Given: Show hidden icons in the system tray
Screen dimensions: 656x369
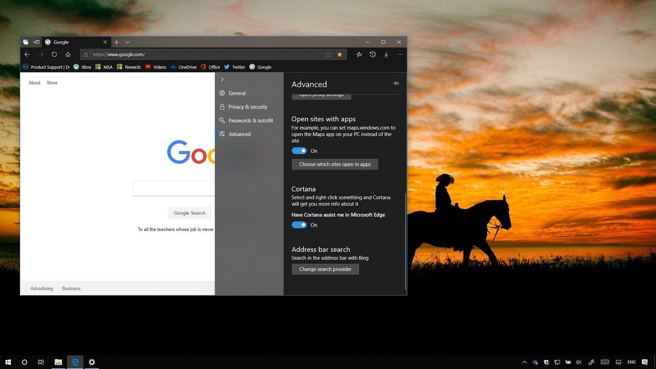Looking at the screenshot, I should tap(524, 362).
